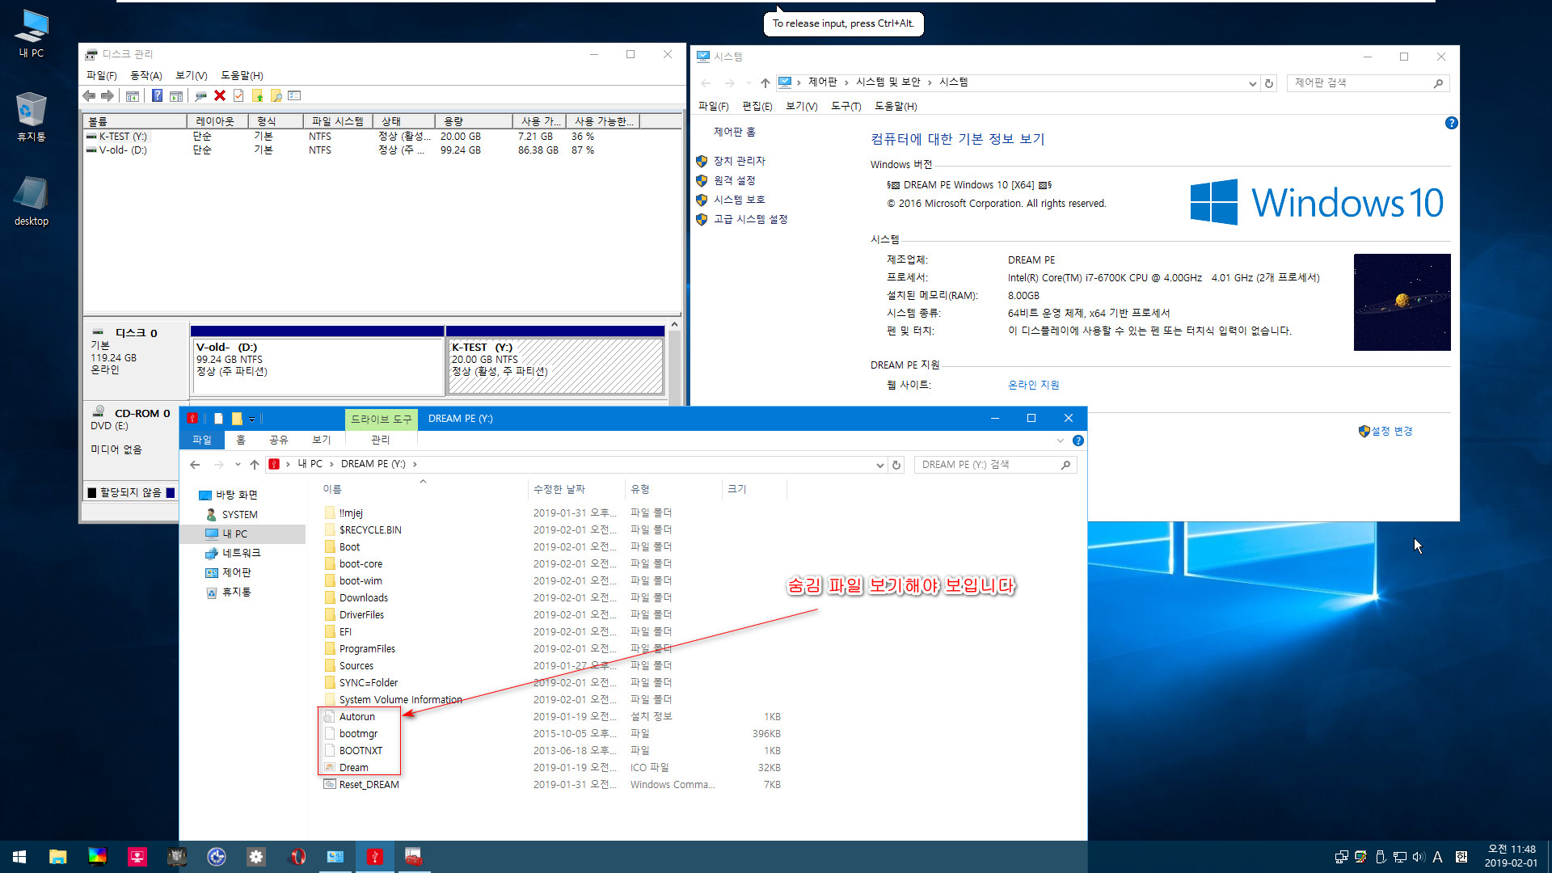
Task: Click the blue question mark help icon
Action: [x=157, y=96]
